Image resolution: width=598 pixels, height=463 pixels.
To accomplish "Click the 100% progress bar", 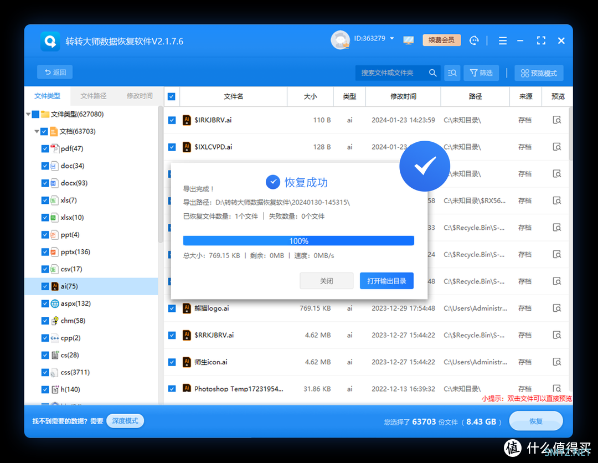I will (298, 241).
